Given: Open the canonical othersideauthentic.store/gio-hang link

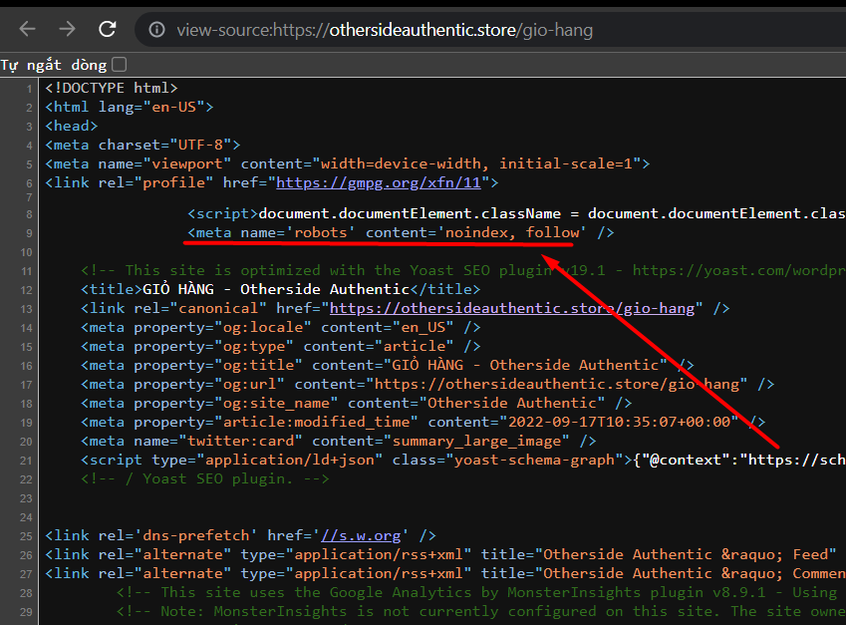Looking at the screenshot, I should [x=512, y=308].
